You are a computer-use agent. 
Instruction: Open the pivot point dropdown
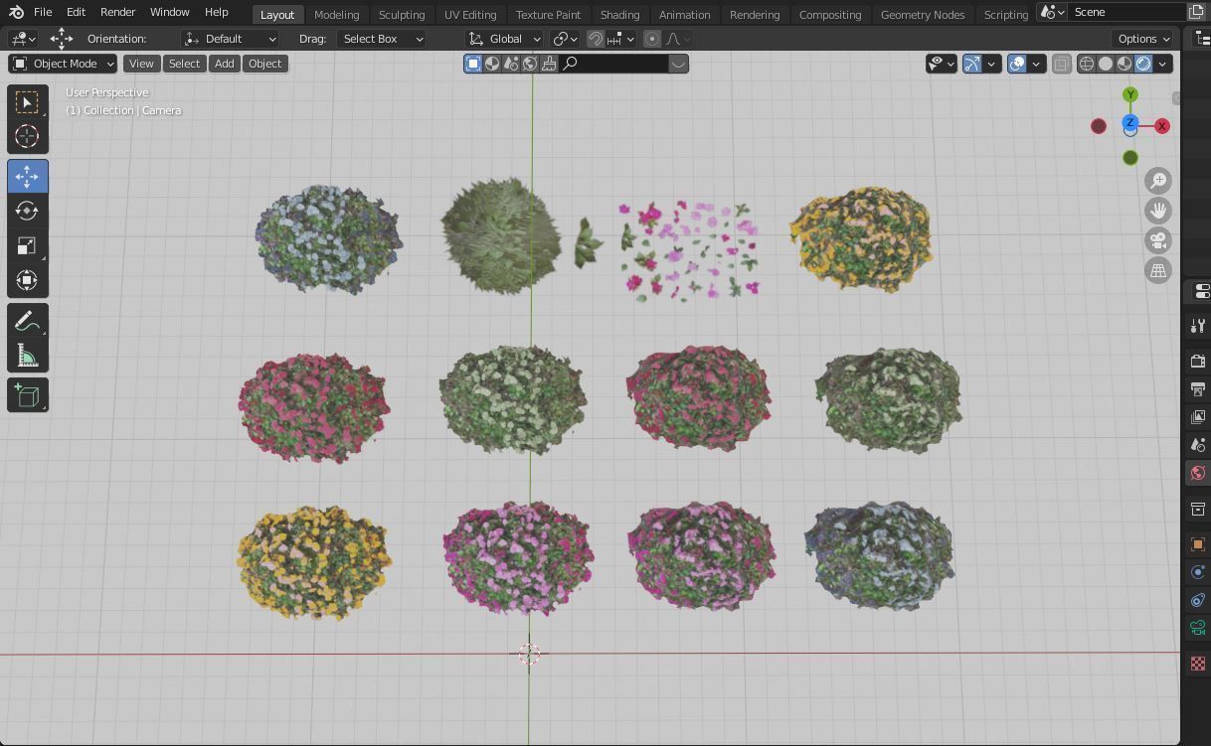[x=566, y=39]
